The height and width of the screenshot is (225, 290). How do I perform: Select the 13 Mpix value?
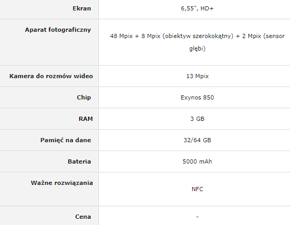click(x=197, y=76)
